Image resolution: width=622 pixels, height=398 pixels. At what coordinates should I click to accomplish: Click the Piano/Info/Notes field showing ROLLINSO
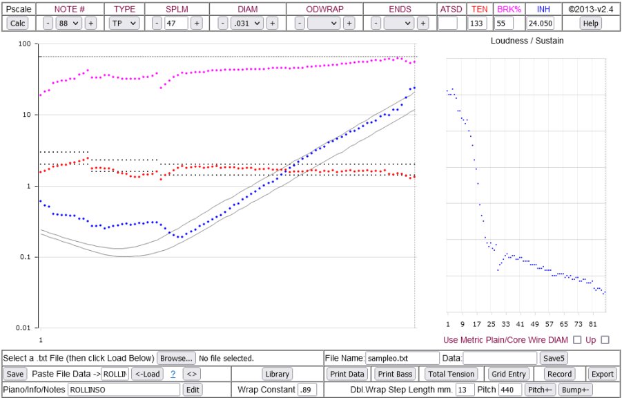pyautogui.click(x=124, y=390)
